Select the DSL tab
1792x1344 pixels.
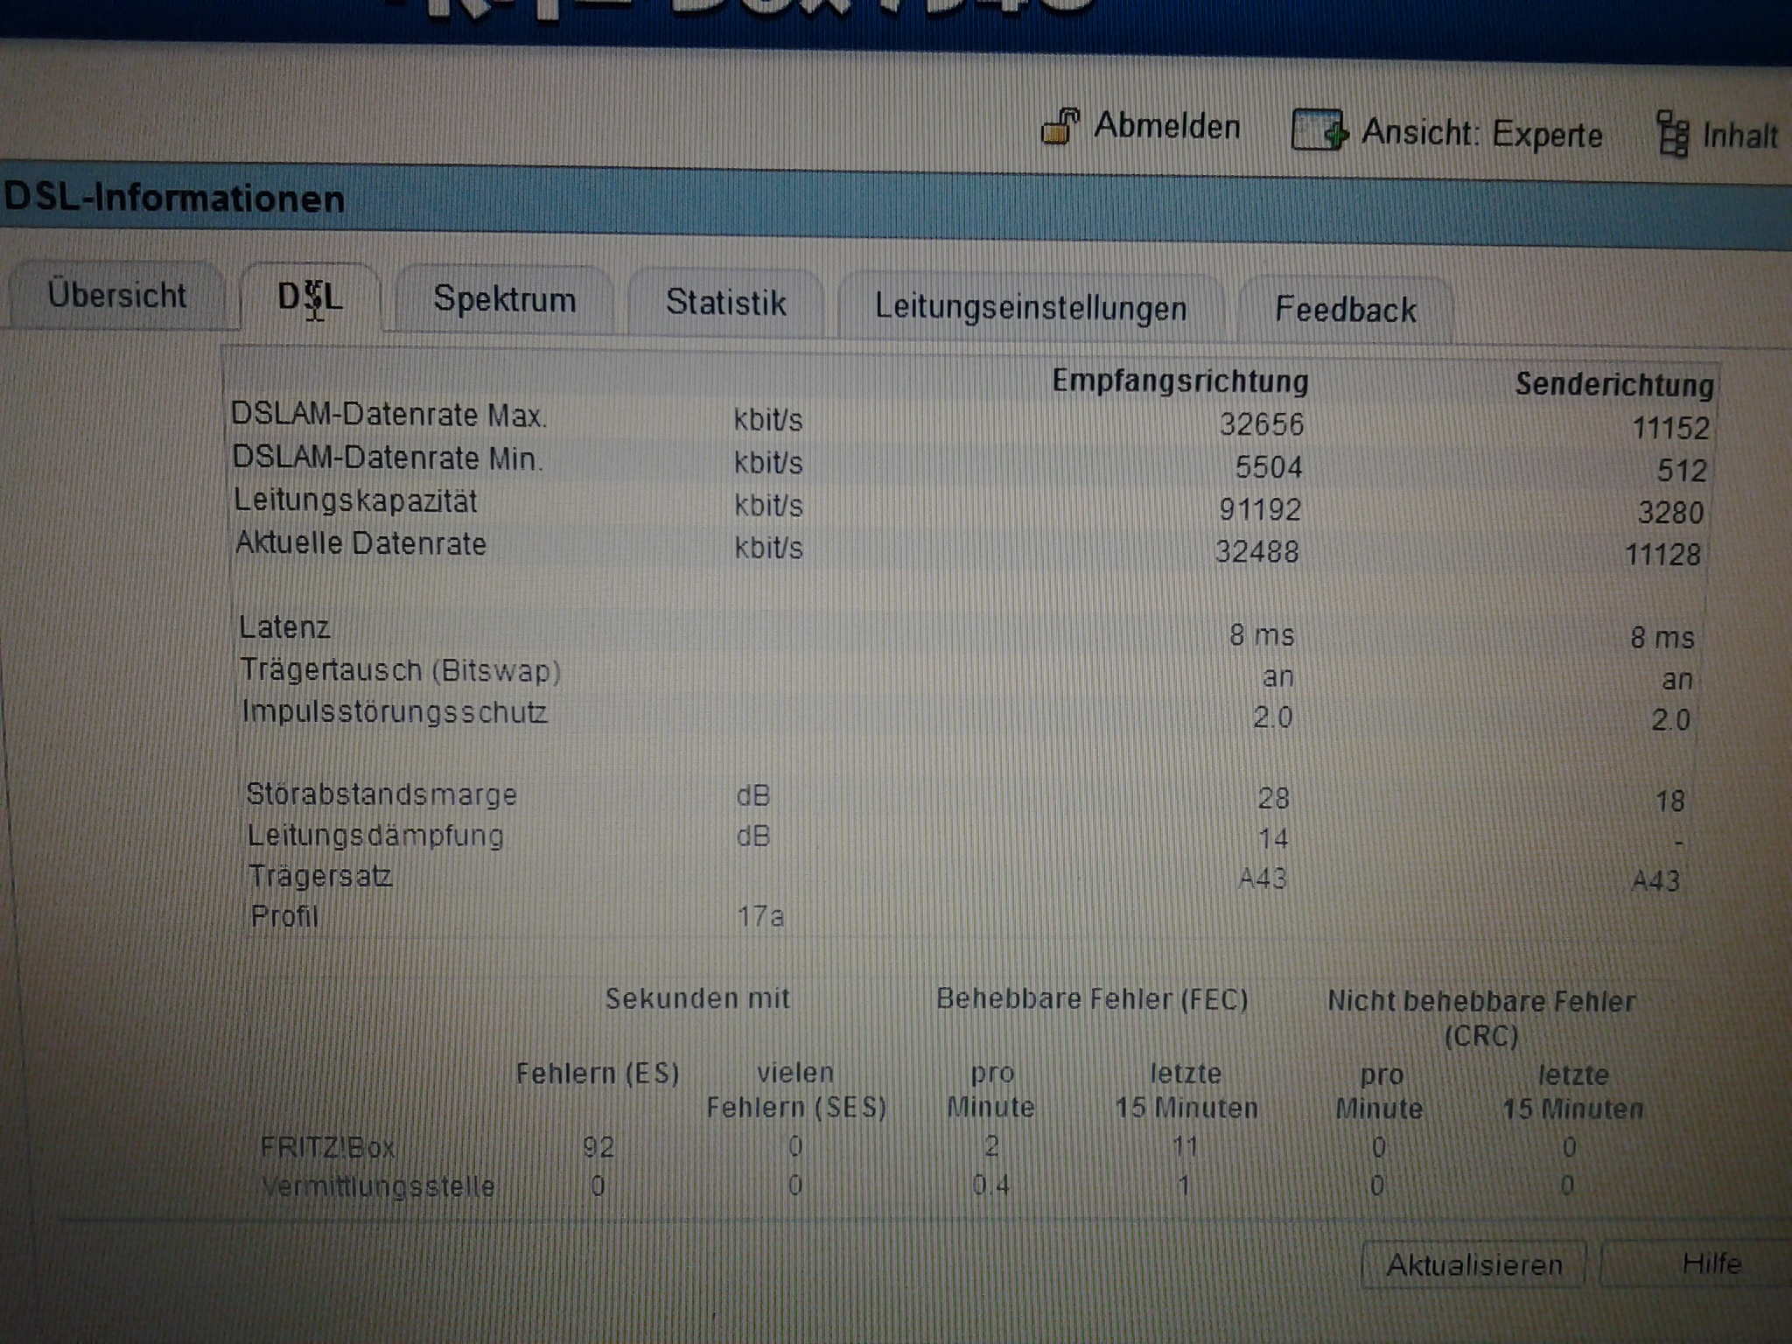(310, 297)
